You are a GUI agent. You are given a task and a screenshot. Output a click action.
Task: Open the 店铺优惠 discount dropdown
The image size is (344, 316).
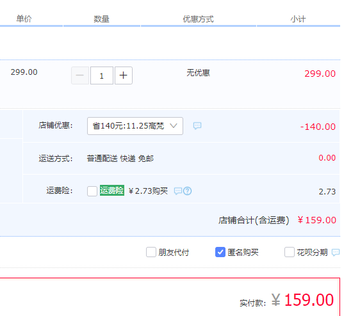135,126
